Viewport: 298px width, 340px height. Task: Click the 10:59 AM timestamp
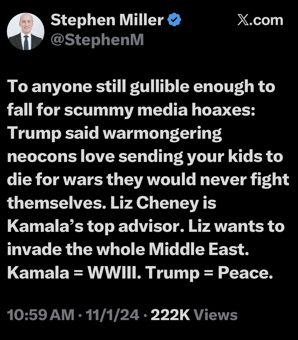41,314
